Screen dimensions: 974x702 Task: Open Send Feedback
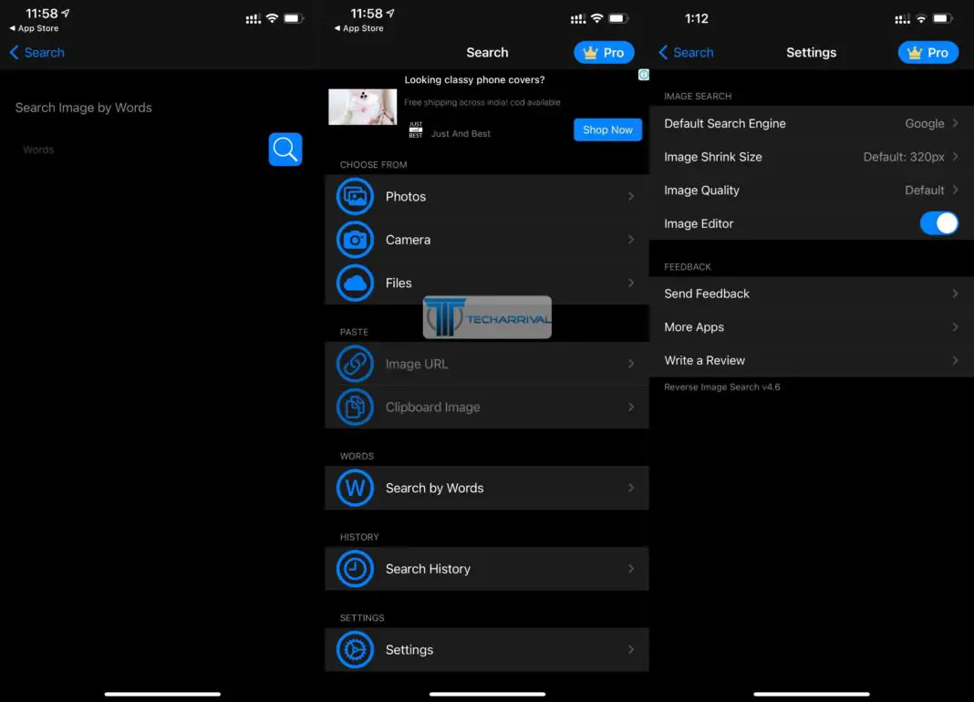[x=810, y=294]
